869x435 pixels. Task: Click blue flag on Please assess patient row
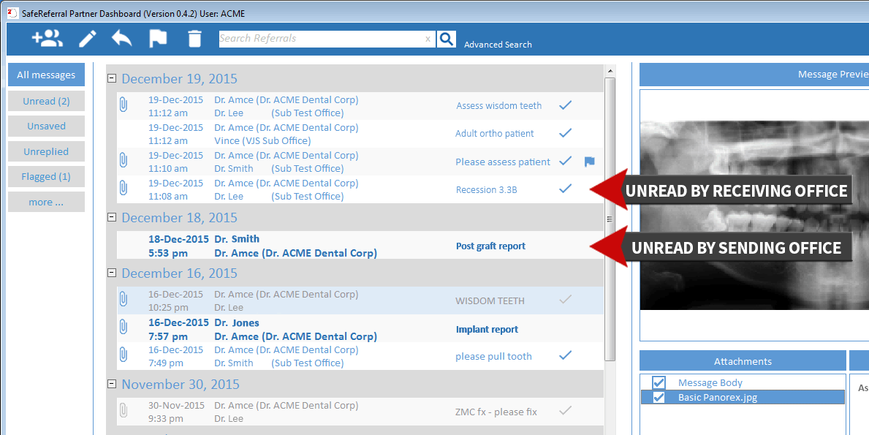(589, 162)
